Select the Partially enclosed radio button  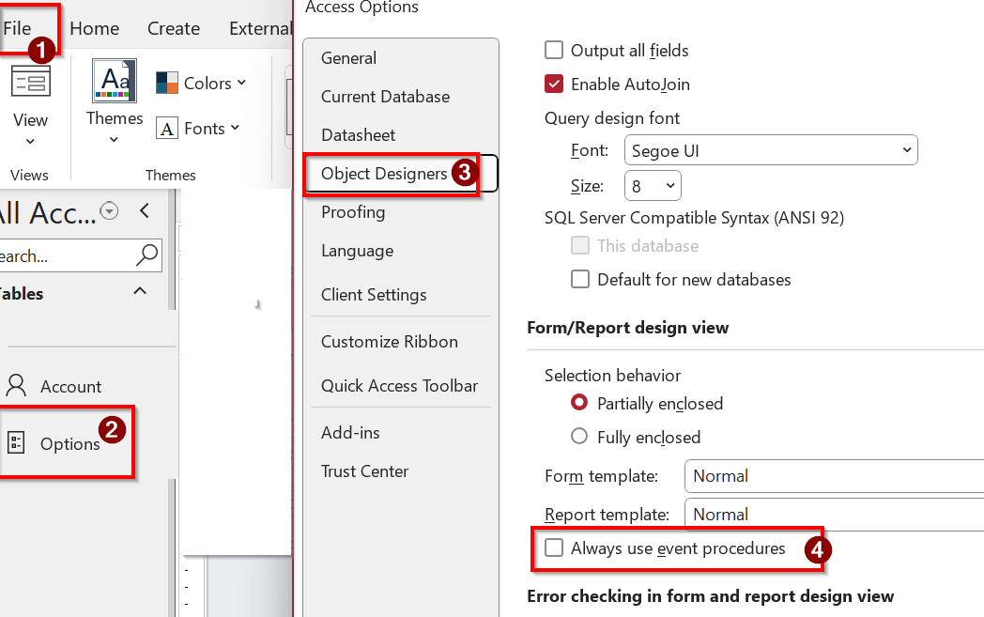point(579,402)
